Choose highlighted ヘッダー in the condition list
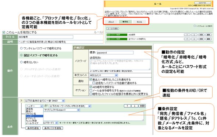Viewport: 217px width, 137px height. point(34,116)
